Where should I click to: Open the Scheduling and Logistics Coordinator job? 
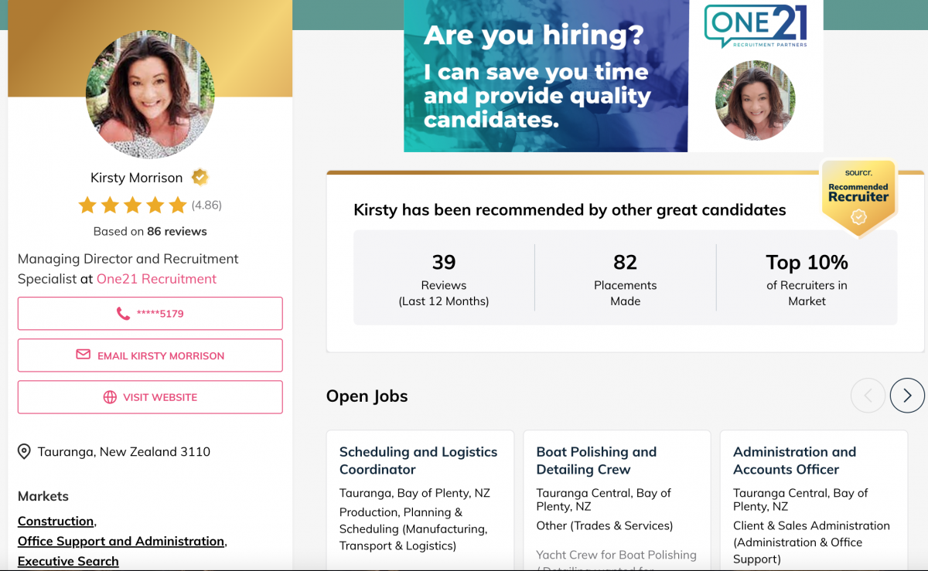click(x=418, y=461)
